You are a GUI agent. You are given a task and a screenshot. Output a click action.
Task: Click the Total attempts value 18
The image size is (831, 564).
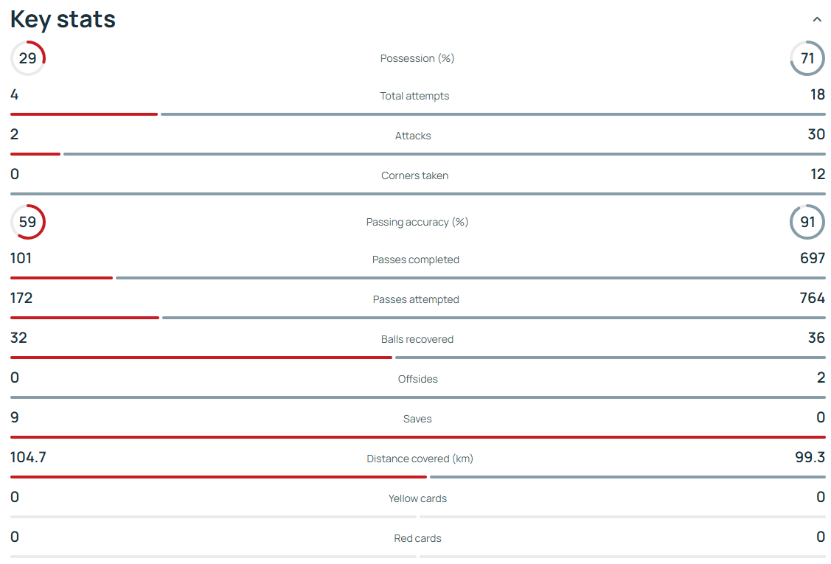click(x=817, y=94)
